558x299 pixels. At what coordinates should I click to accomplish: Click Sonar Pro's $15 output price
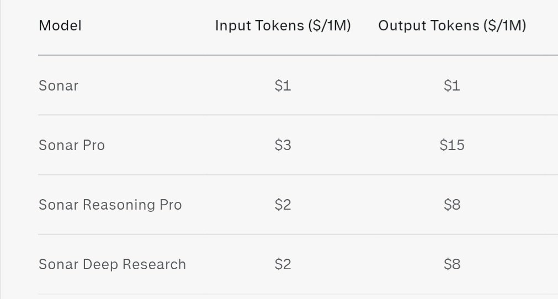[x=452, y=145]
